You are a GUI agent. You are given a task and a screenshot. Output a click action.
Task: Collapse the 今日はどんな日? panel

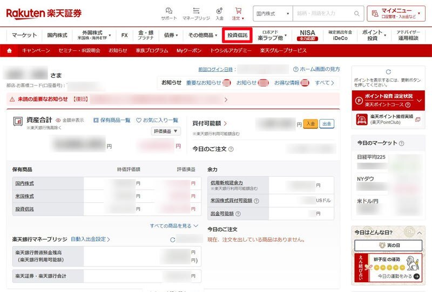tap(419, 233)
